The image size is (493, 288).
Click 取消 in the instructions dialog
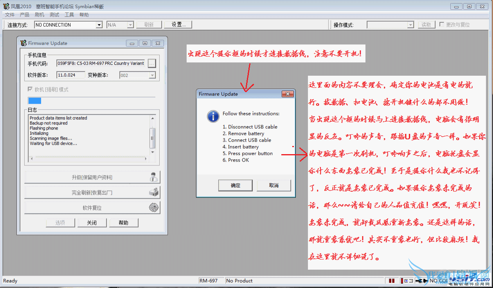click(274, 185)
